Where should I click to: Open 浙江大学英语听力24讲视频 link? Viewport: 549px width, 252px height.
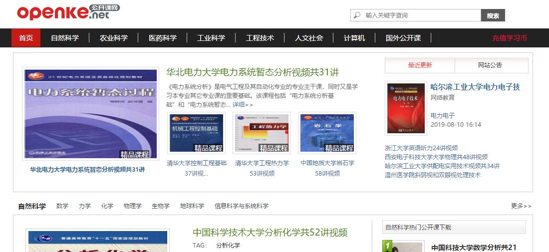pyautogui.click(x=421, y=148)
